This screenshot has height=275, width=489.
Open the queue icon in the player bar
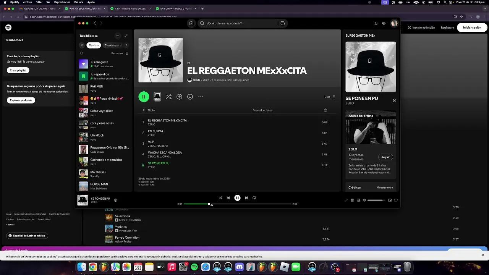pos(352,200)
